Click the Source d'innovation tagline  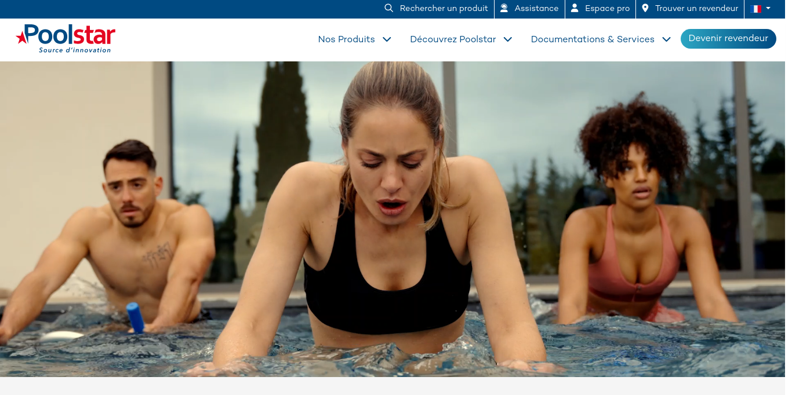75,50
